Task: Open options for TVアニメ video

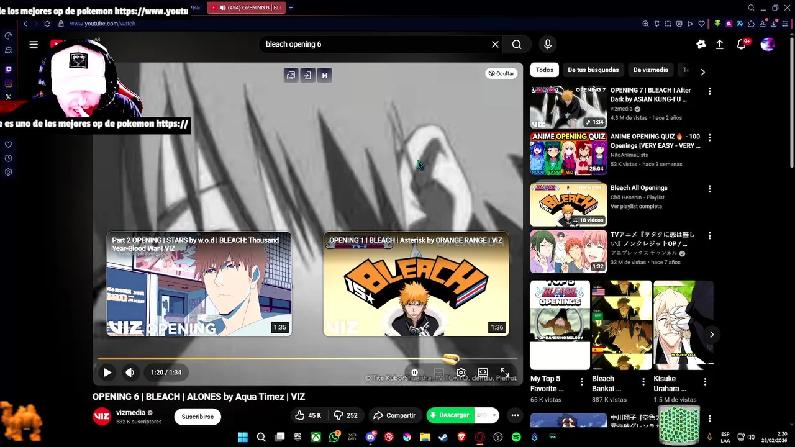Action: click(709, 236)
